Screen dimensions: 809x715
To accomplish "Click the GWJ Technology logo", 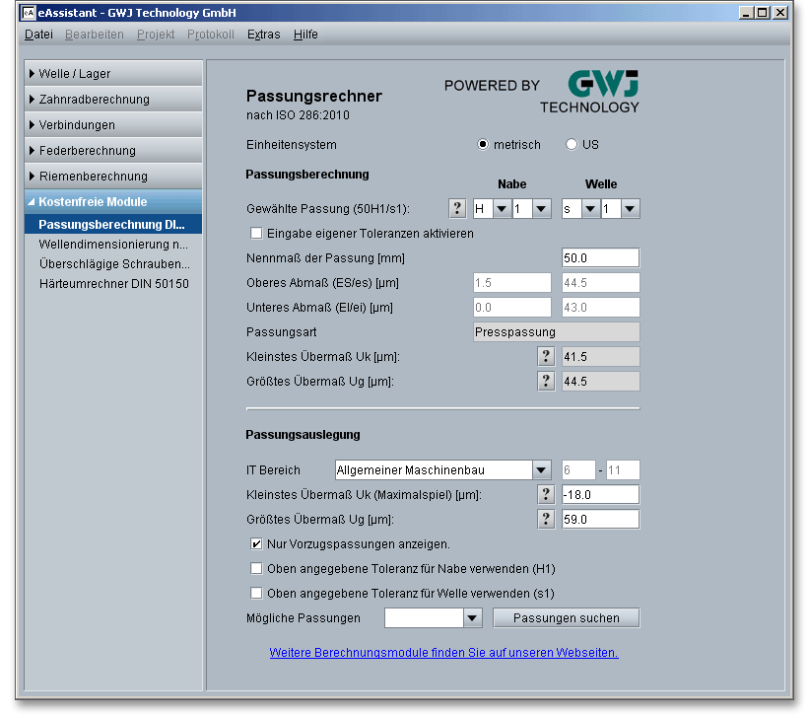I will [588, 91].
